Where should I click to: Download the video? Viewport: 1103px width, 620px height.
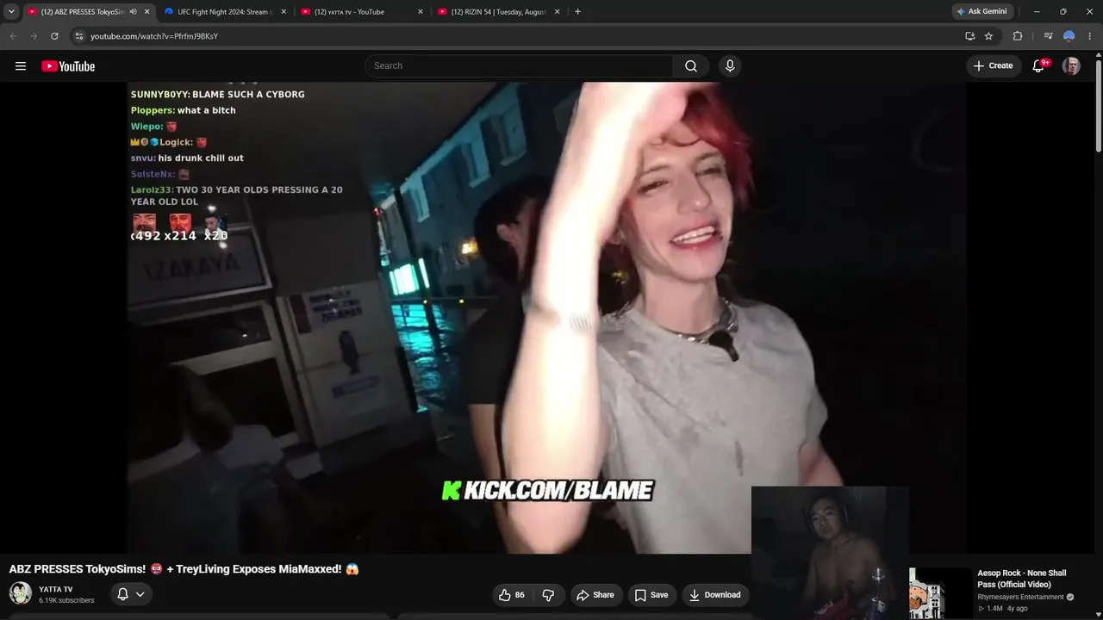point(714,595)
